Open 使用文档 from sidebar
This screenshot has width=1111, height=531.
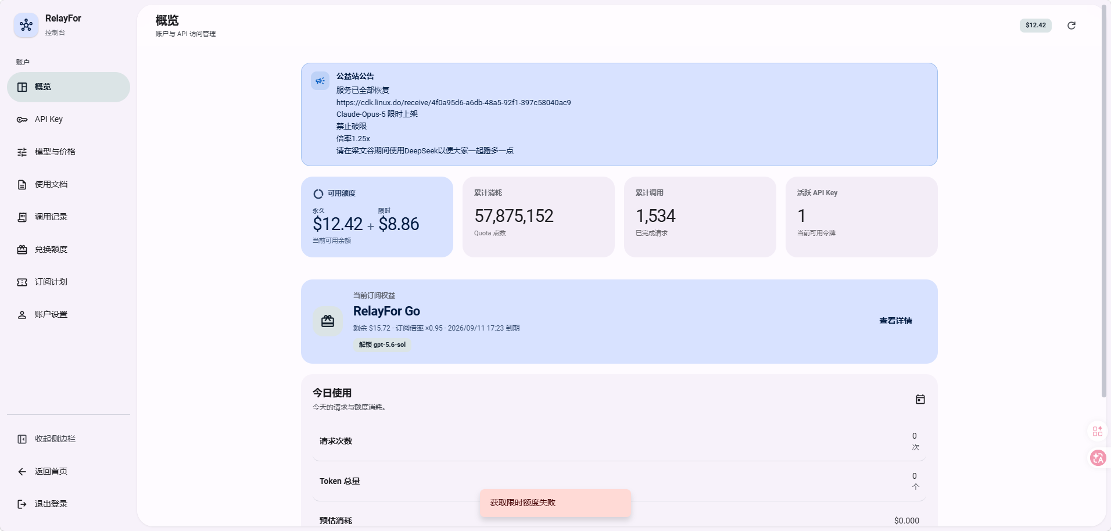[69, 184]
